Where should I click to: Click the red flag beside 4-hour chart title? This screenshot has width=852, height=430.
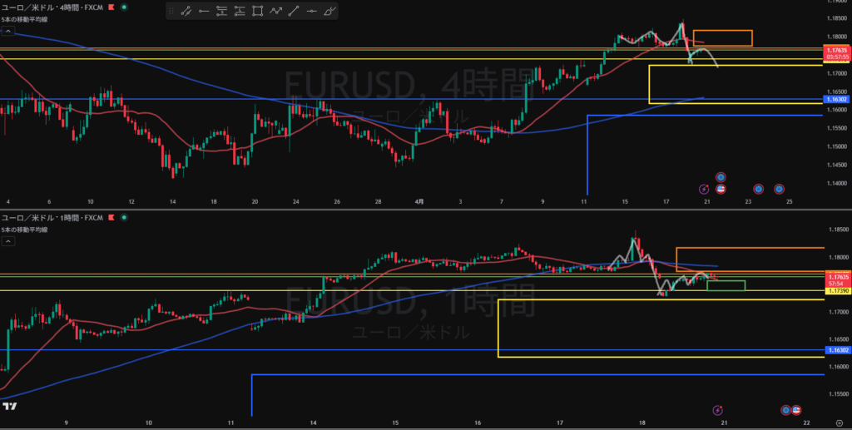111,7
